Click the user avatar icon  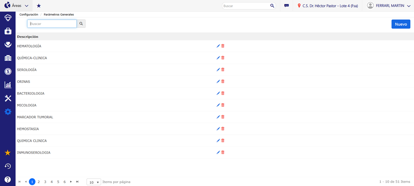[371, 6]
